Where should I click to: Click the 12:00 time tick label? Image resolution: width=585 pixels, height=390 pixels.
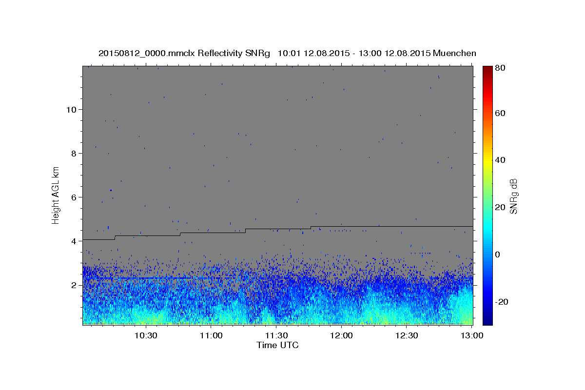click(342, 336)
